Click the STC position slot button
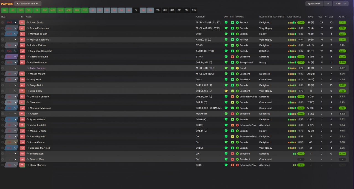The height and width of the screenshot is (189, 354). 85,10
